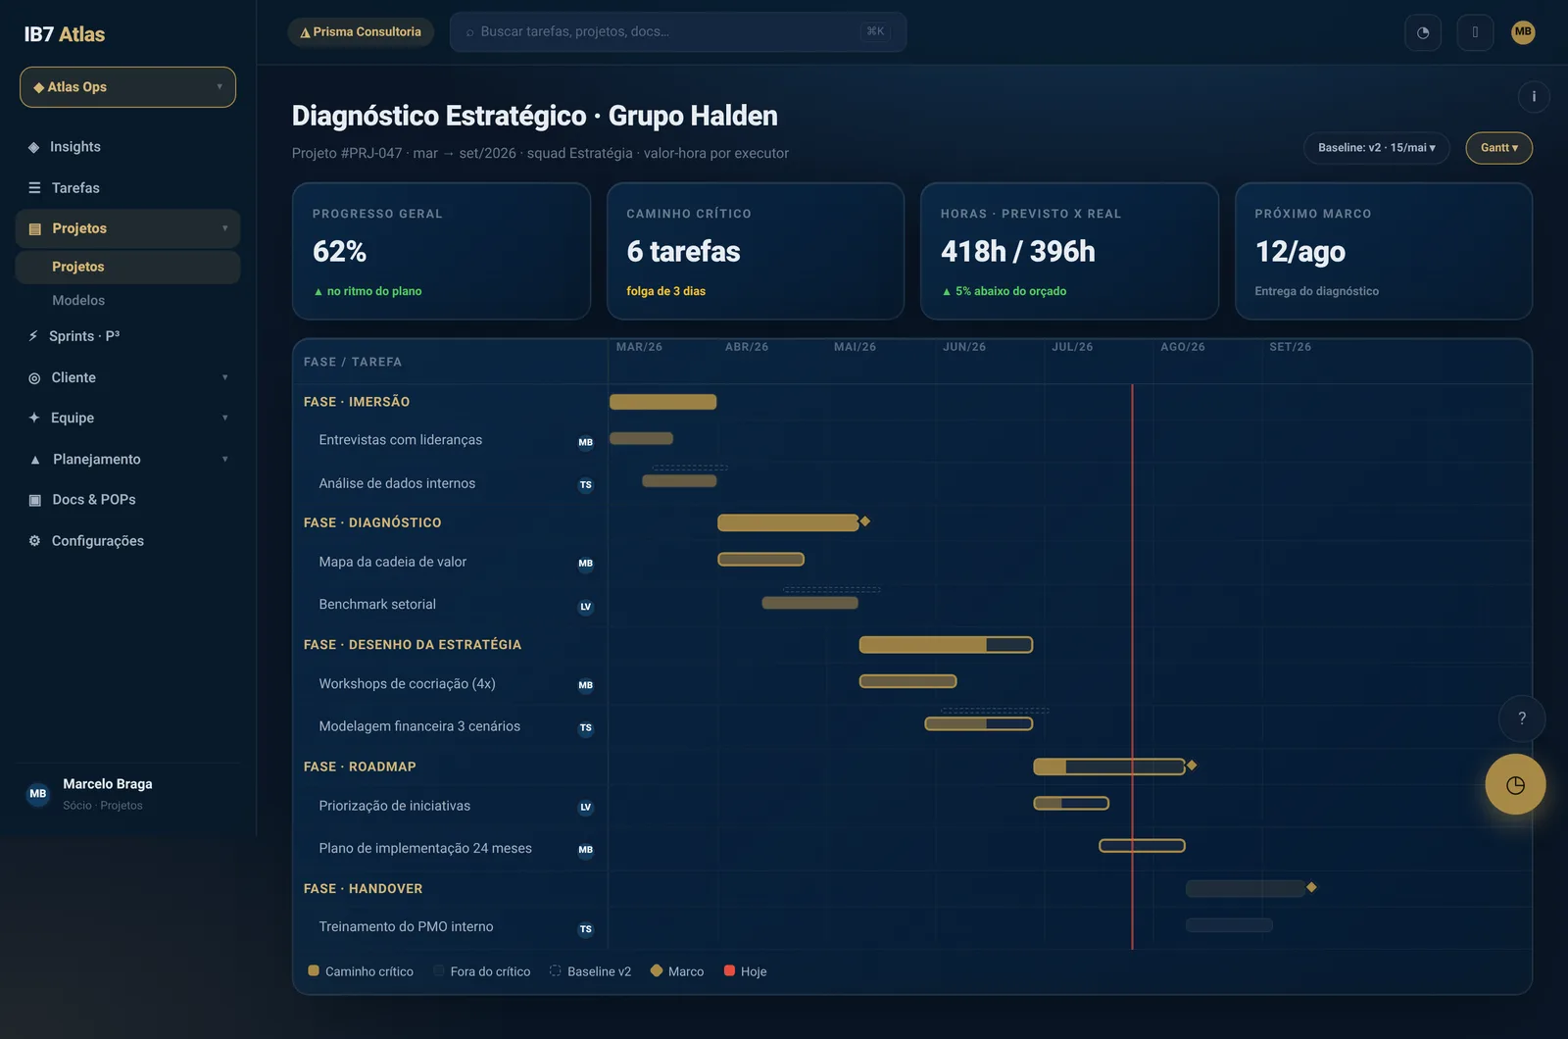Open the Planejamento menu item
Image resolution: width=1568 pixels, height=1039 pixels.
(127, 459)
